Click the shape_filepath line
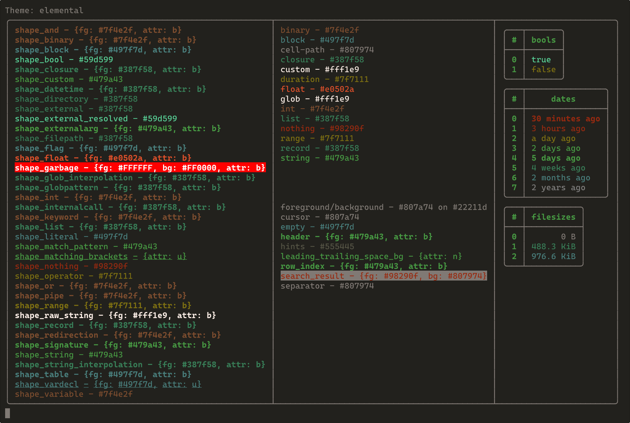Viewport: 630px width, 423px height. 74,138
